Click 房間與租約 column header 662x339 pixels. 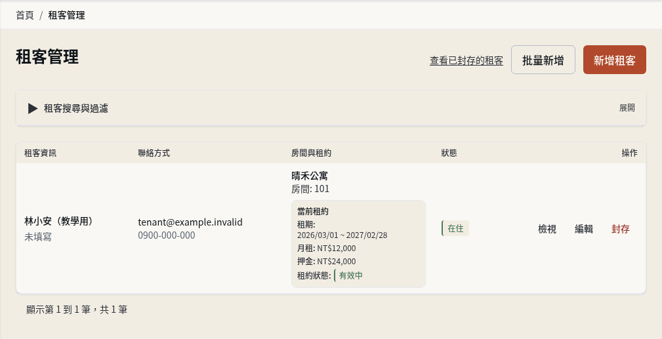[311, 153]
